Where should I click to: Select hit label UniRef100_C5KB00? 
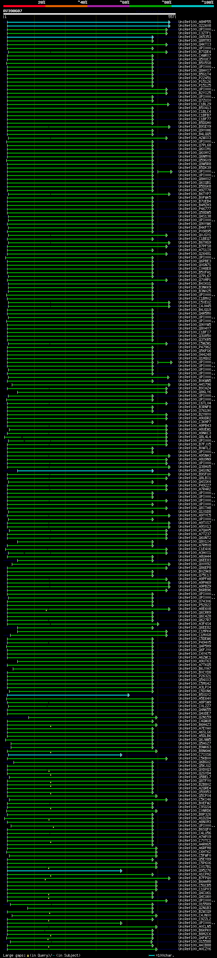tap(195, 758)
